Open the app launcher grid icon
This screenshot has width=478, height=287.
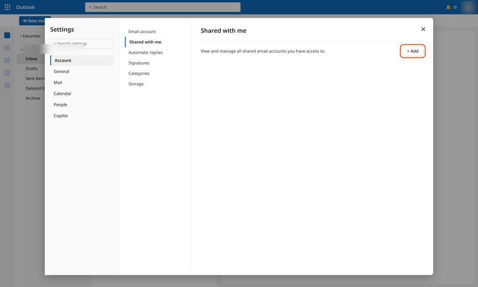pyautogui.click(x=7, y=7)
